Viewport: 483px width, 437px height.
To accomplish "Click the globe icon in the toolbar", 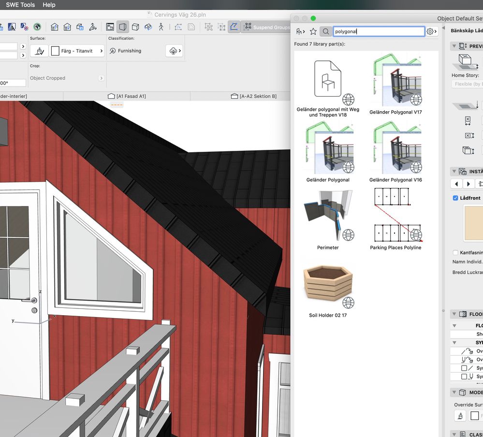I will point(37,27).
